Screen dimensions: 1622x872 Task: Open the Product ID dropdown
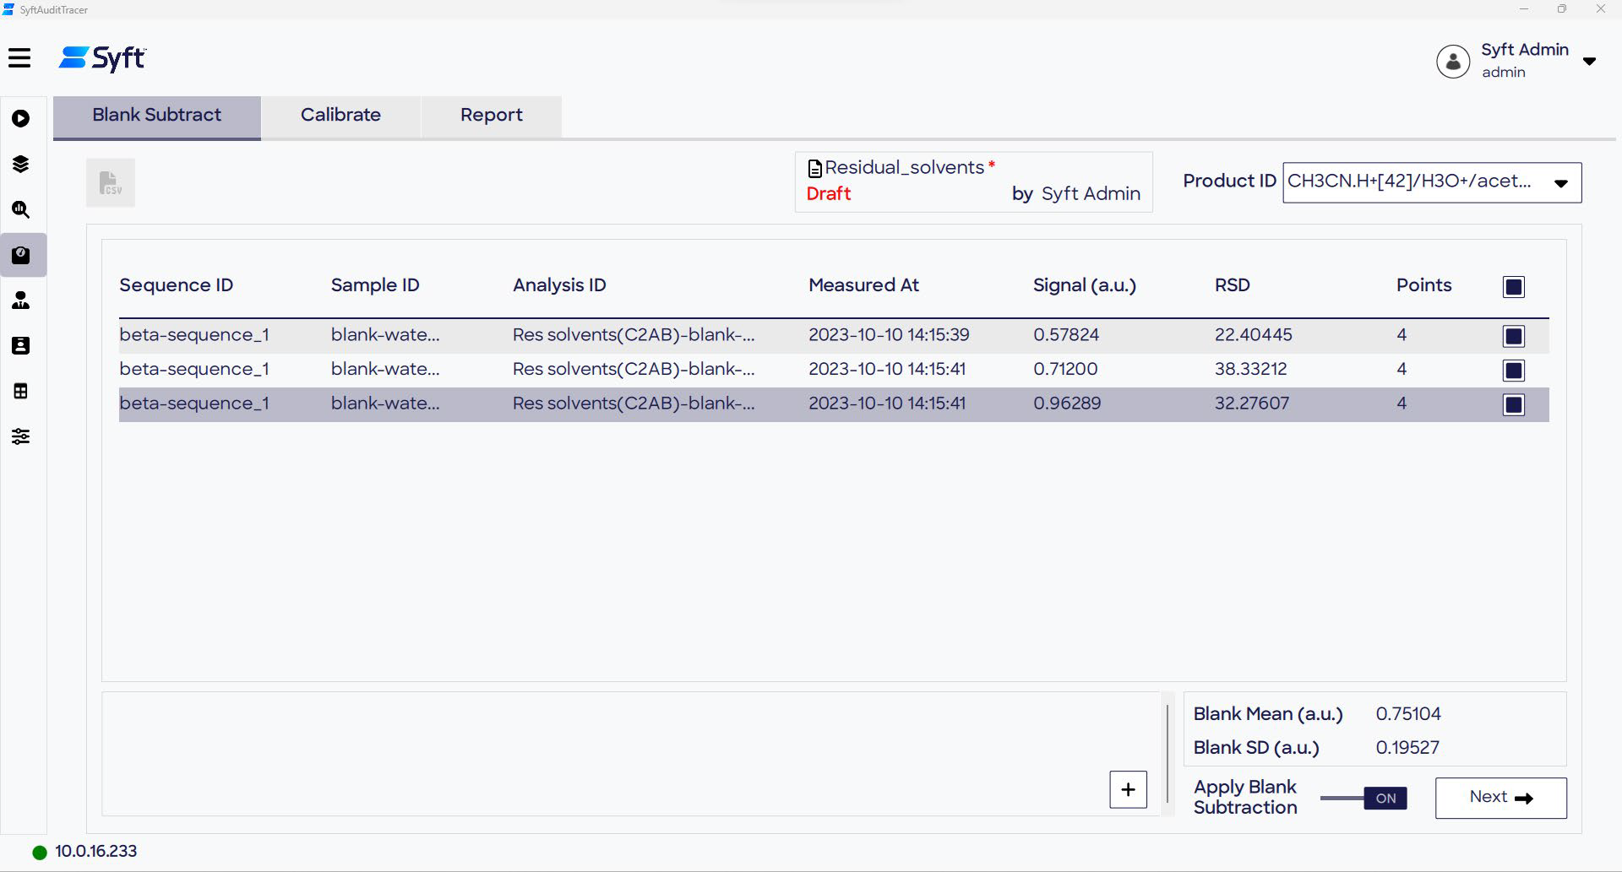(1559, 182)
